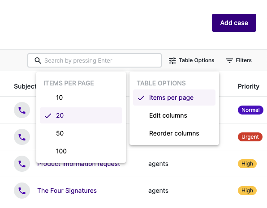Choose Reorder columns option
The image size is (267, 208).
tap(174, 133)
